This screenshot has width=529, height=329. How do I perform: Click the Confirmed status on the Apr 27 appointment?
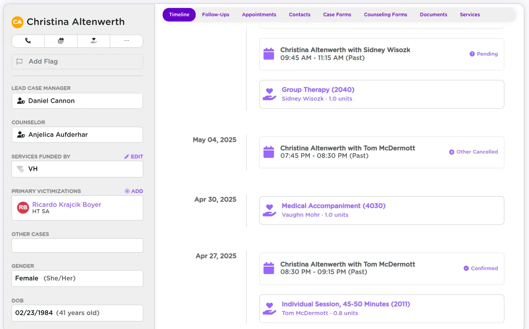480,268
